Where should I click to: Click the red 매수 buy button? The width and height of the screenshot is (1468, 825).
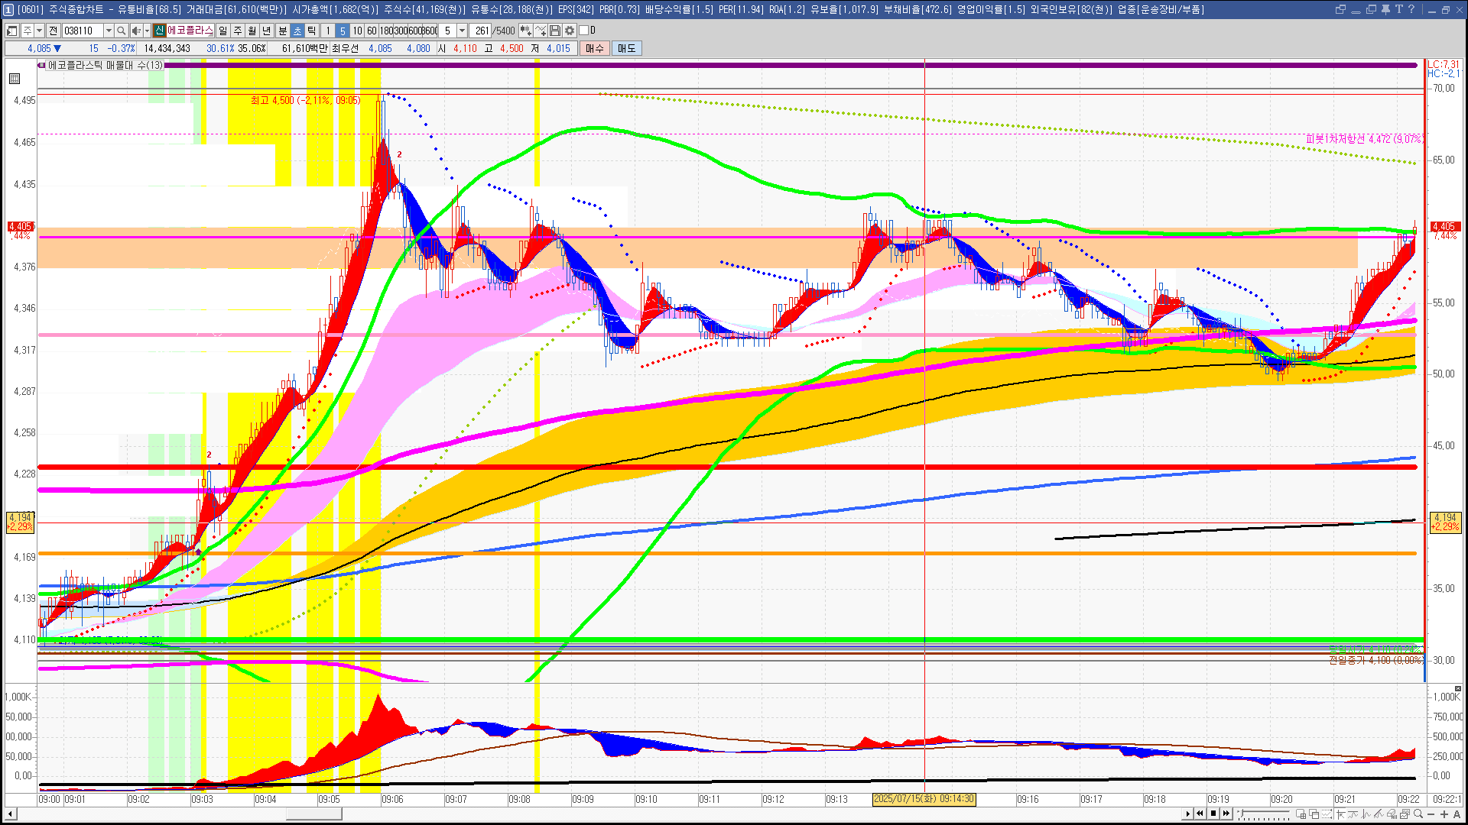[594, 48]
